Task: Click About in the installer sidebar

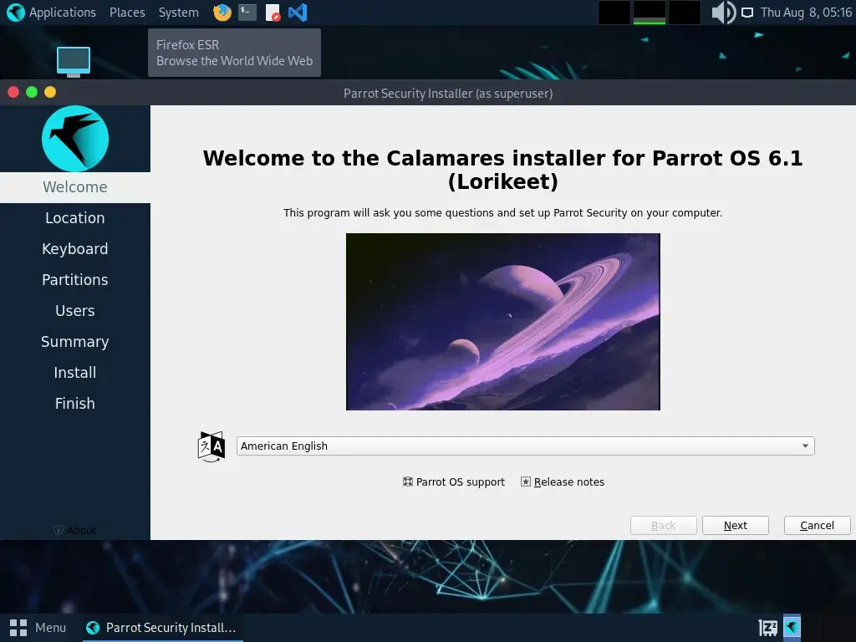Action: tap(75, 530)
